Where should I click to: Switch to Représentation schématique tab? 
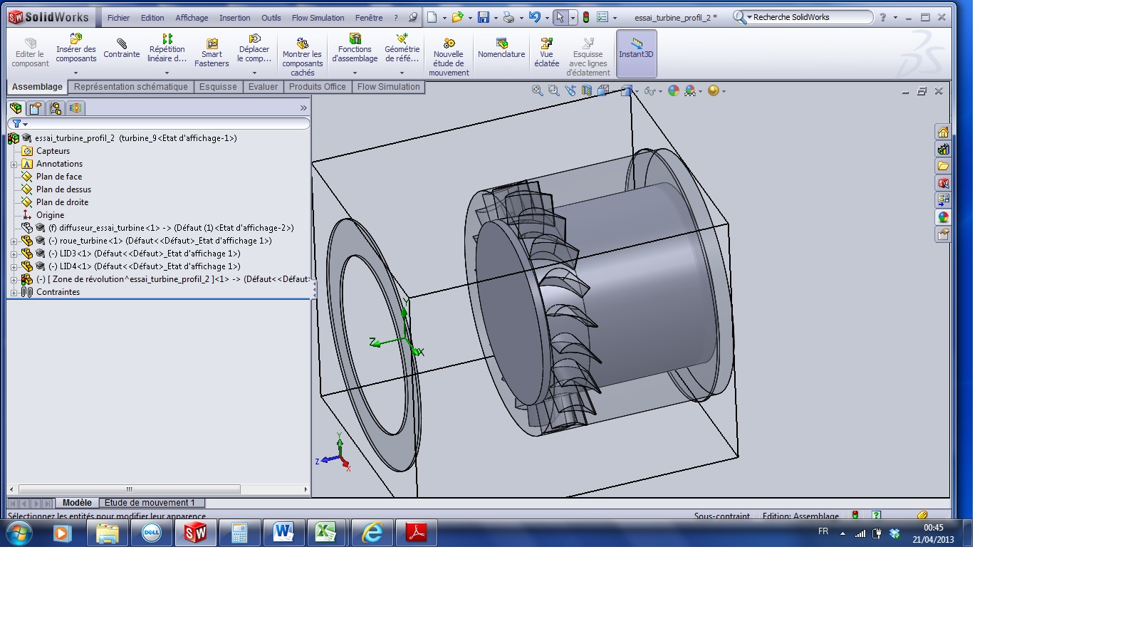131,87
